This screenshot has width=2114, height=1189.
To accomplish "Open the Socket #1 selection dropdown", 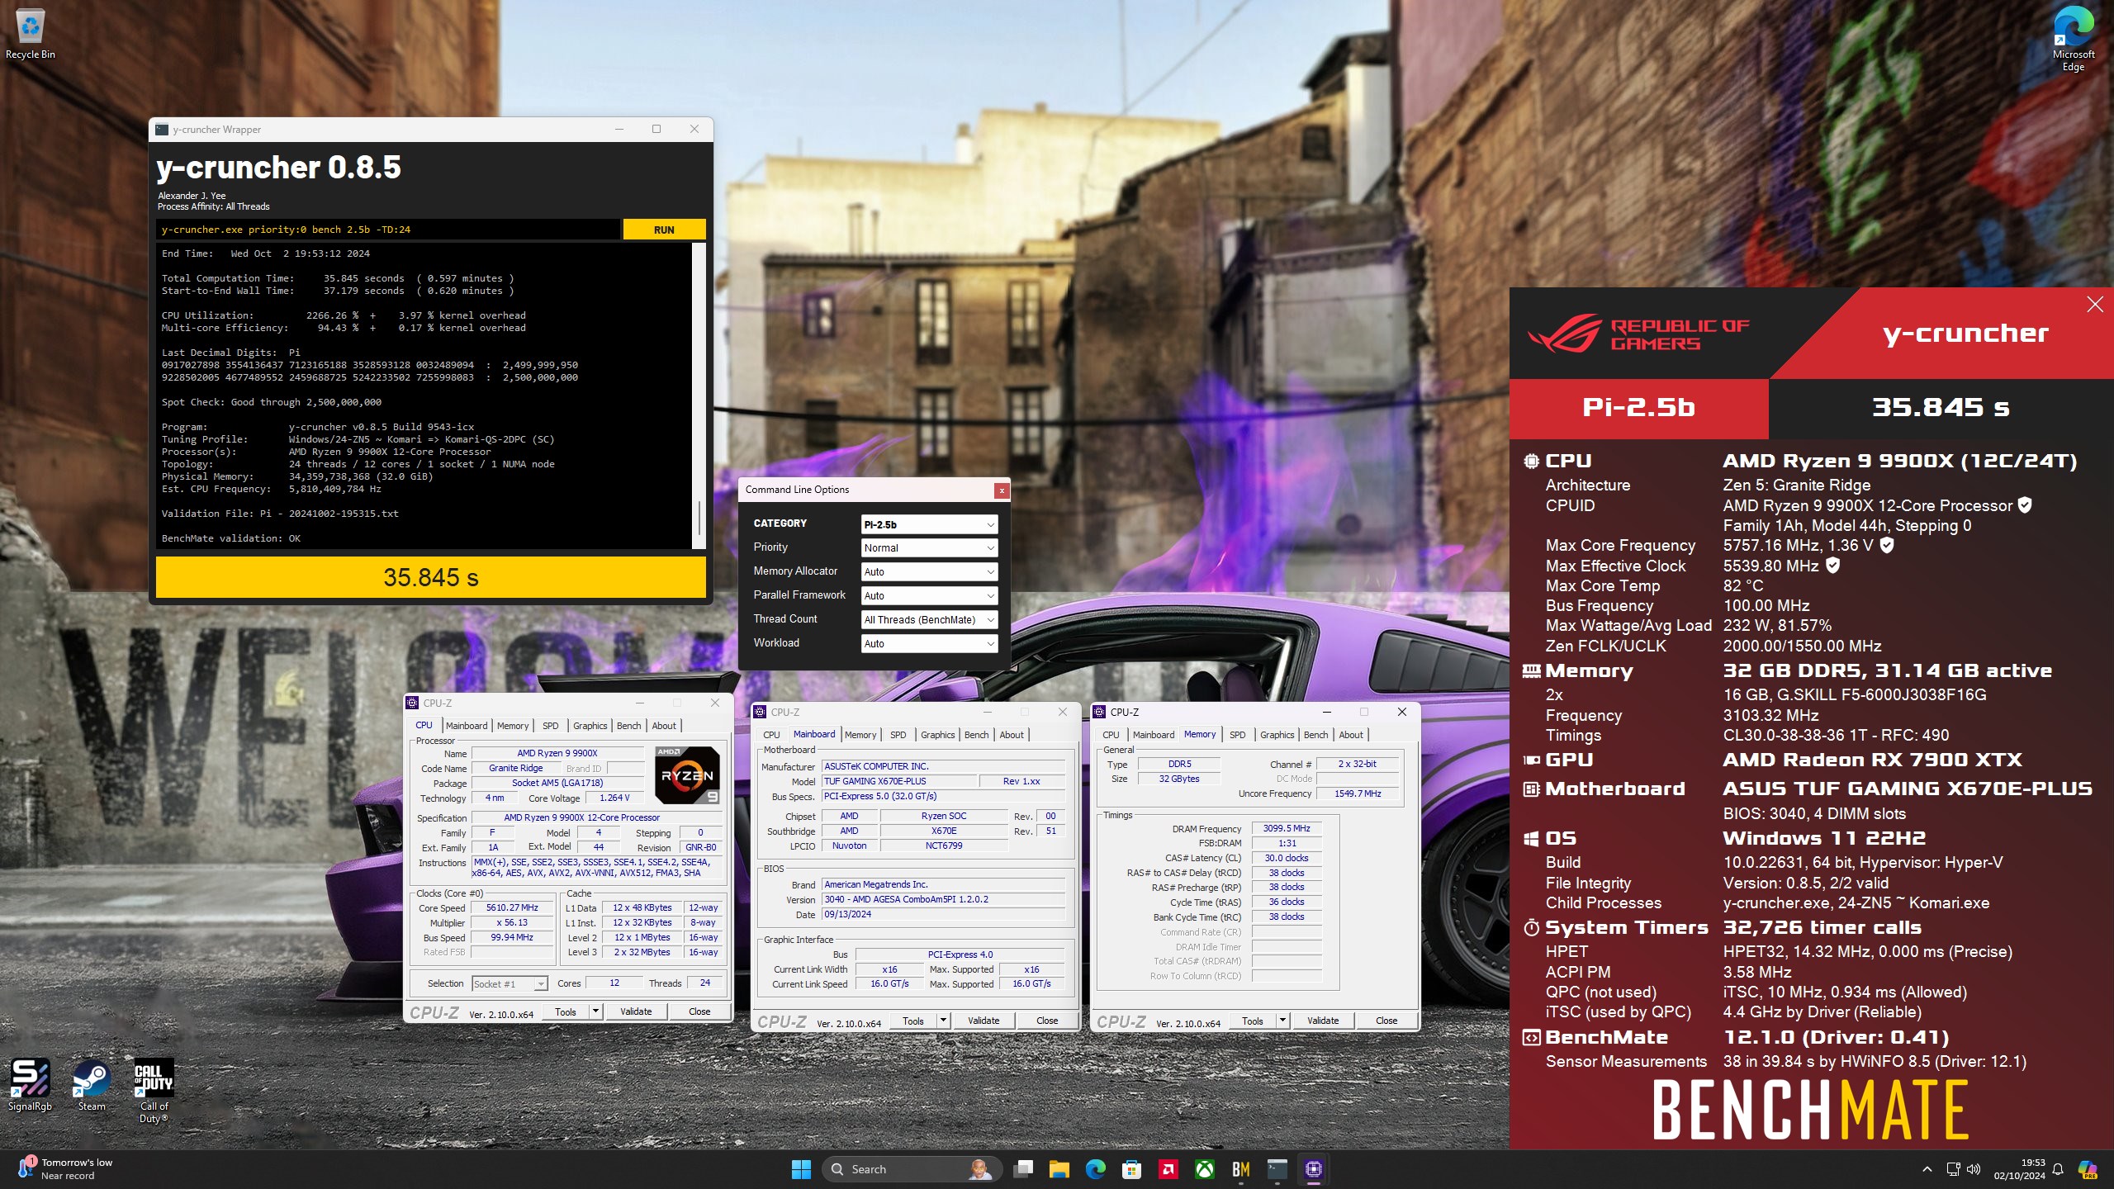I will (510, 984).
